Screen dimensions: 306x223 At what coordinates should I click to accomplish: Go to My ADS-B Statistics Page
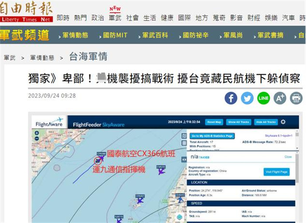212,136
